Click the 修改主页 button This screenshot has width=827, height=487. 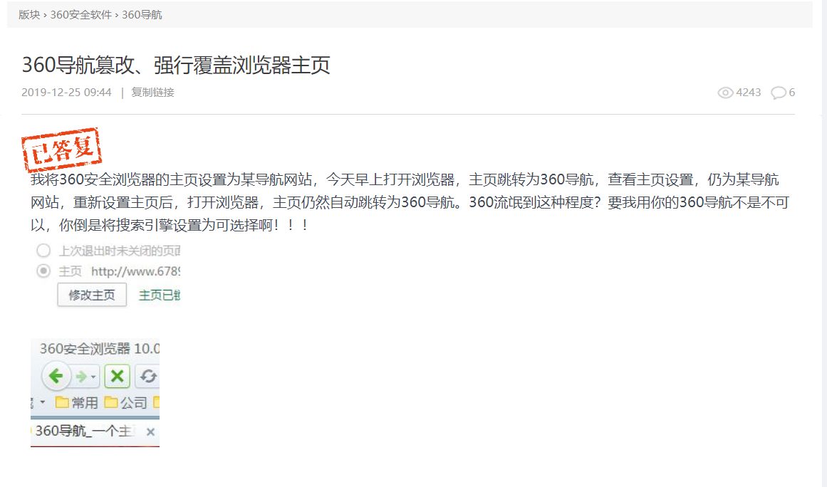91,294
